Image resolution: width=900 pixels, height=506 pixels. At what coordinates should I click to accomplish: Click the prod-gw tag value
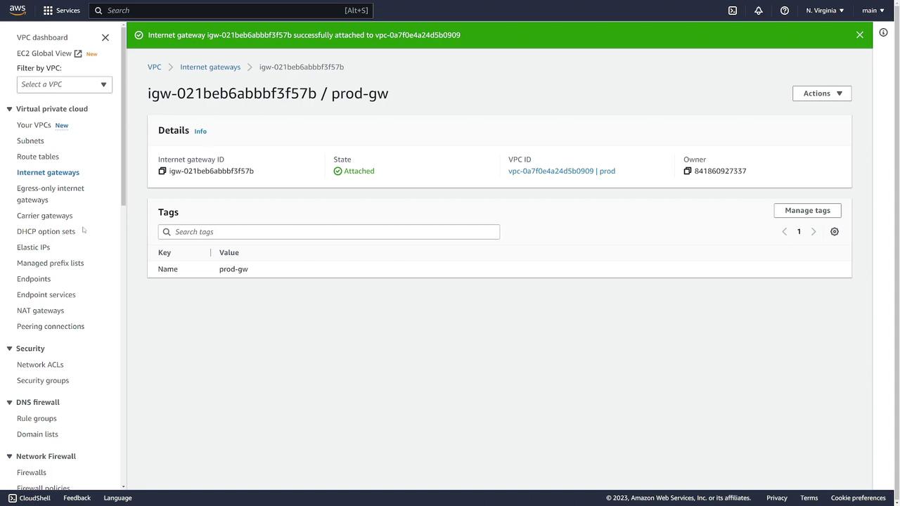pos(233,269)
